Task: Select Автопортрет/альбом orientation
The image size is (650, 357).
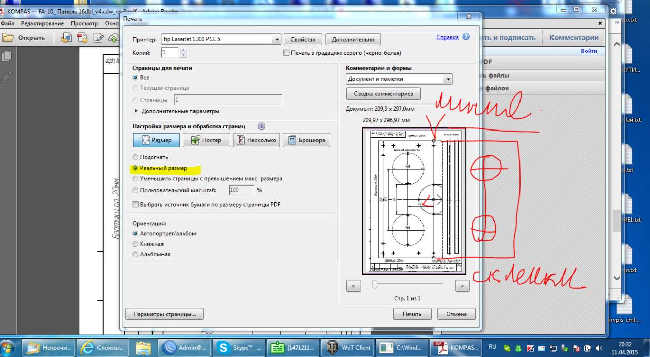Action: tap(135, 234)
